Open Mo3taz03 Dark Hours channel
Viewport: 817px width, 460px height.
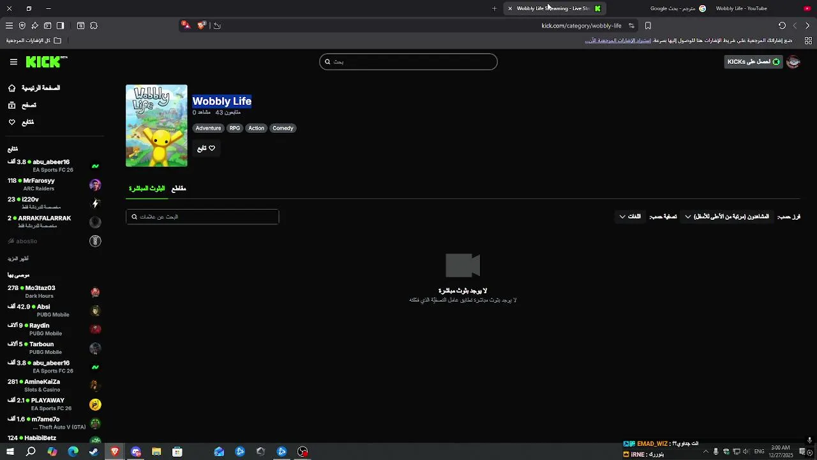click(x=54, y=292)
